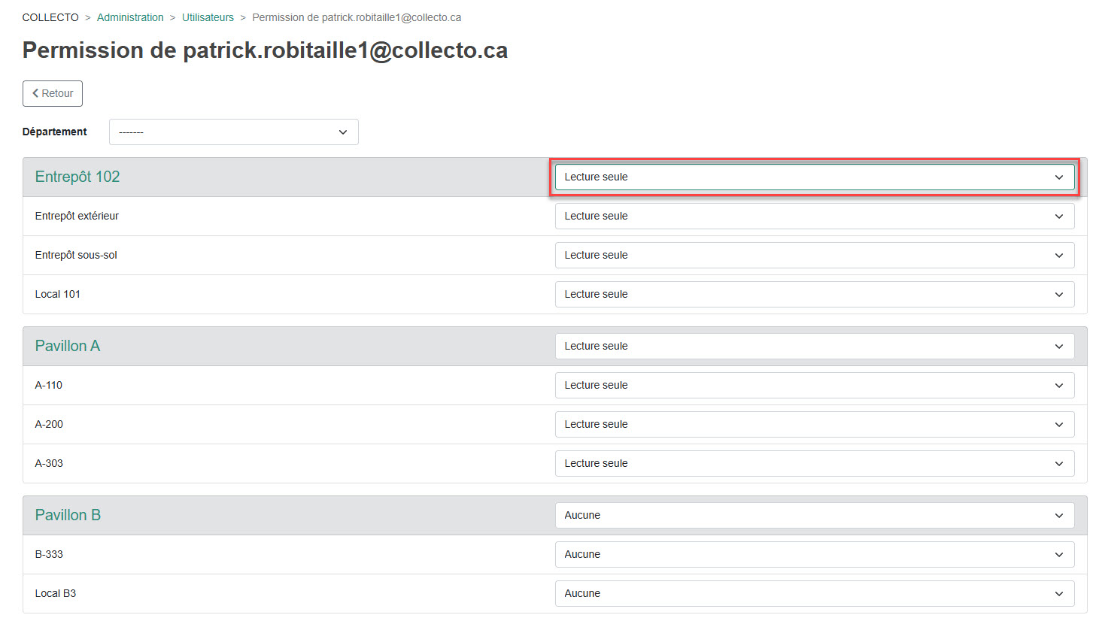Image resolution: width=1093 pixels, height=621 pixels.
Task: Open Local B3 permission dropdown
Action: coord(814,594)
